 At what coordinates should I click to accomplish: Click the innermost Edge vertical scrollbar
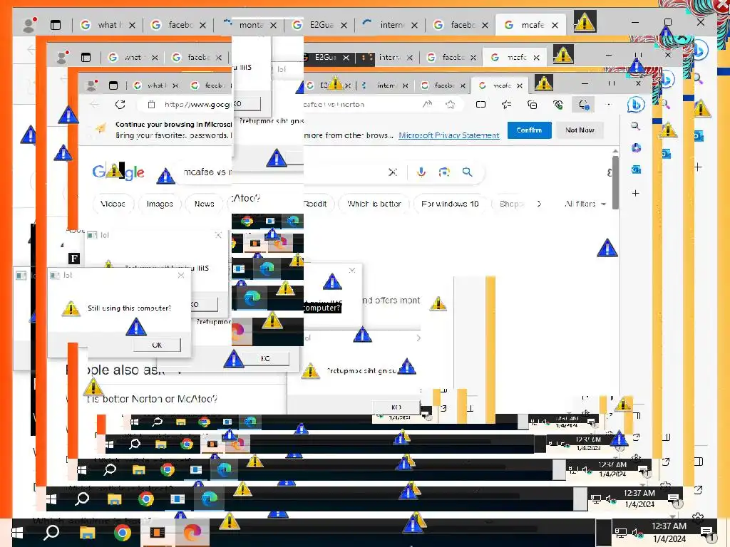(615, 183)
